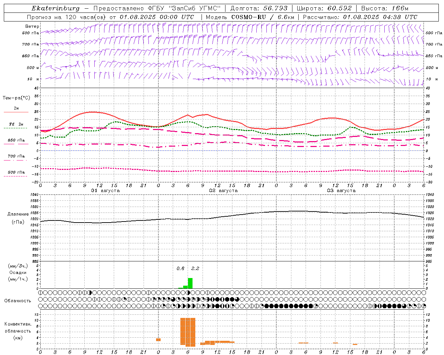This screenshot has width=444, height=355.
Task: Click the 'Широта: 60.592' value
Action: (x=324, y=8)
